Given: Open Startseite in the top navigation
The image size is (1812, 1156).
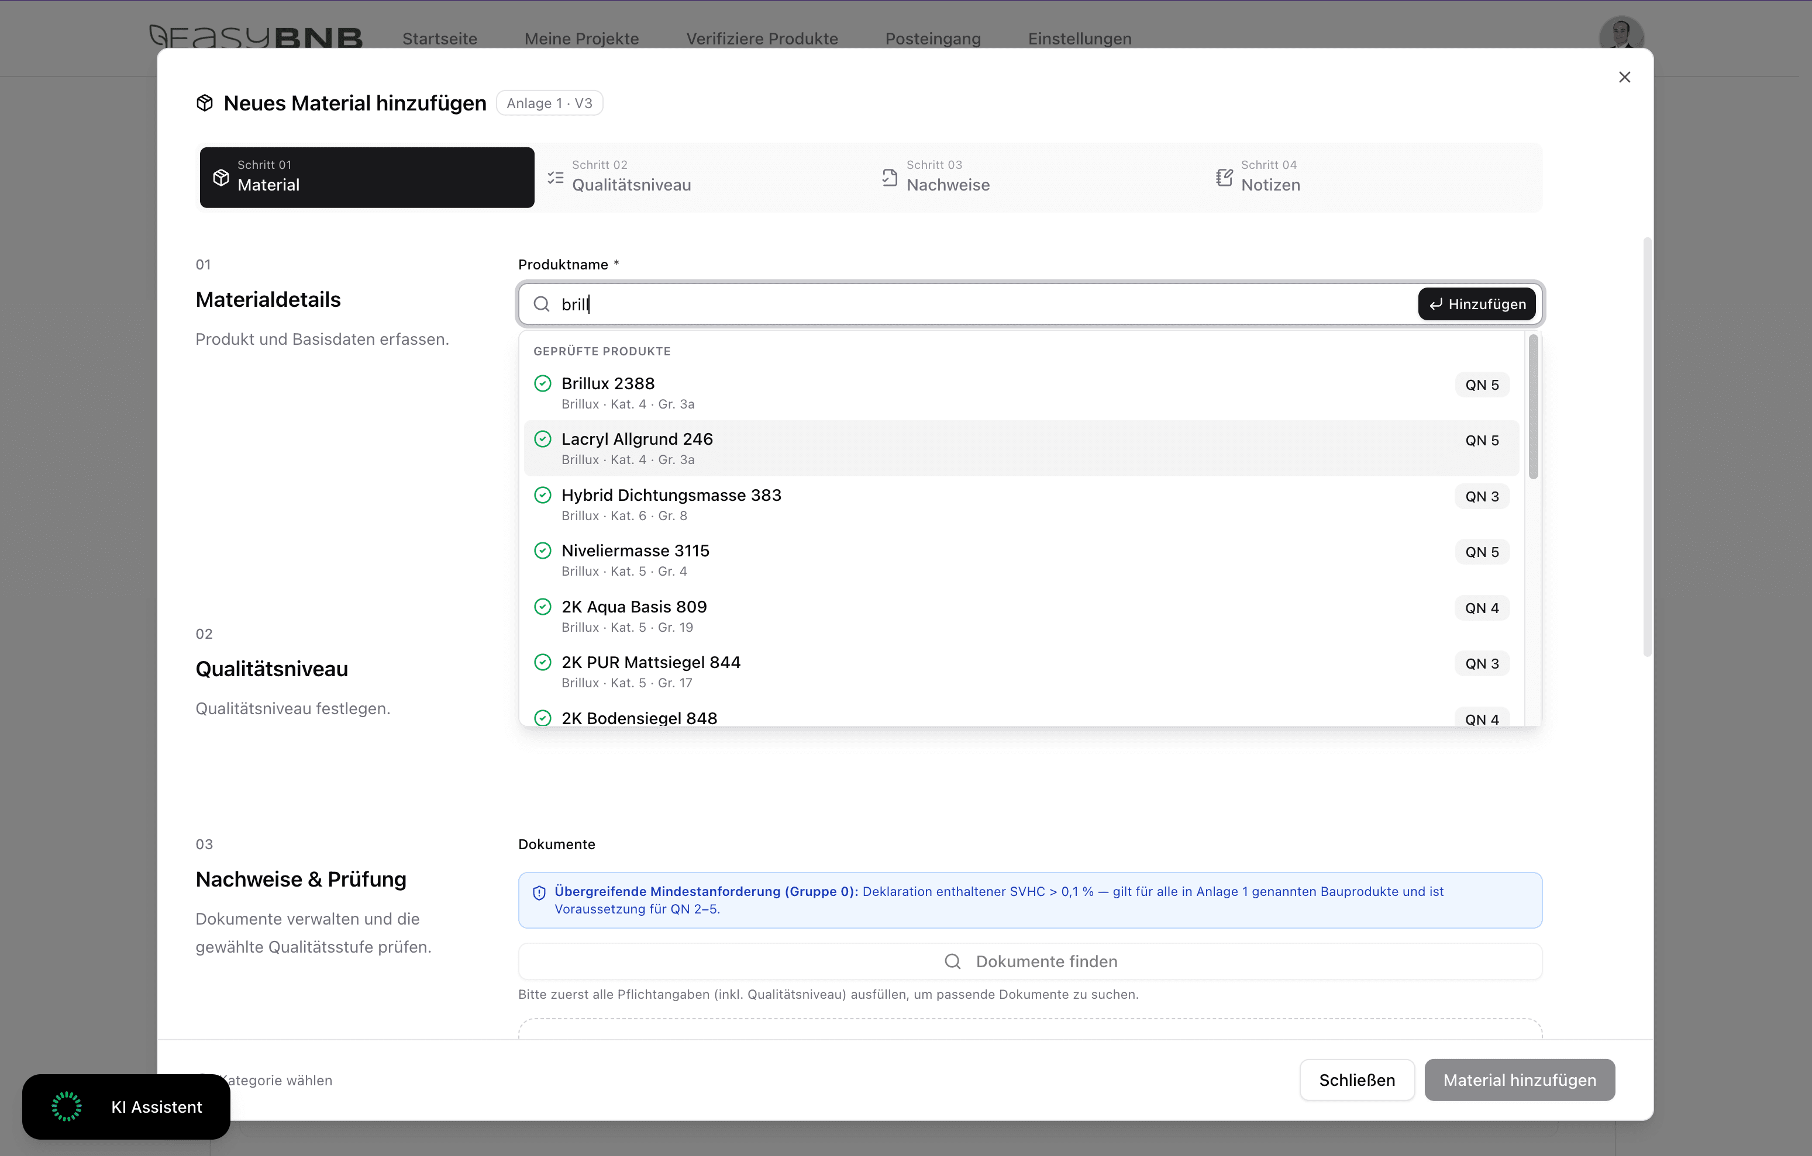Looking at the screenshot, I should (439, 39).
